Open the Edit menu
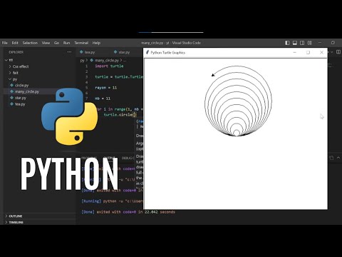This screenshot has height=257, width=342. click(x=15, y=43)
